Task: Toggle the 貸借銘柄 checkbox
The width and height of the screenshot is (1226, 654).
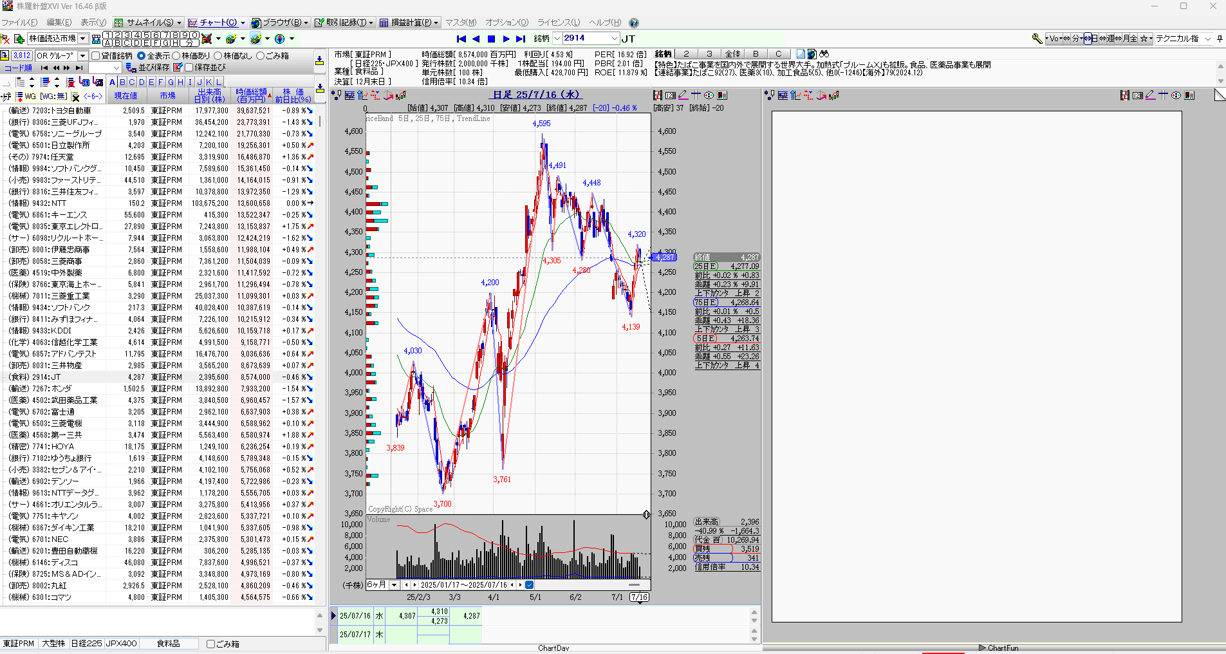Action: tap(96, 56)
